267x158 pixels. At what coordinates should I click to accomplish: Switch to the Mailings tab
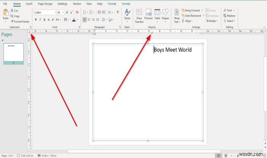point(63,4)
